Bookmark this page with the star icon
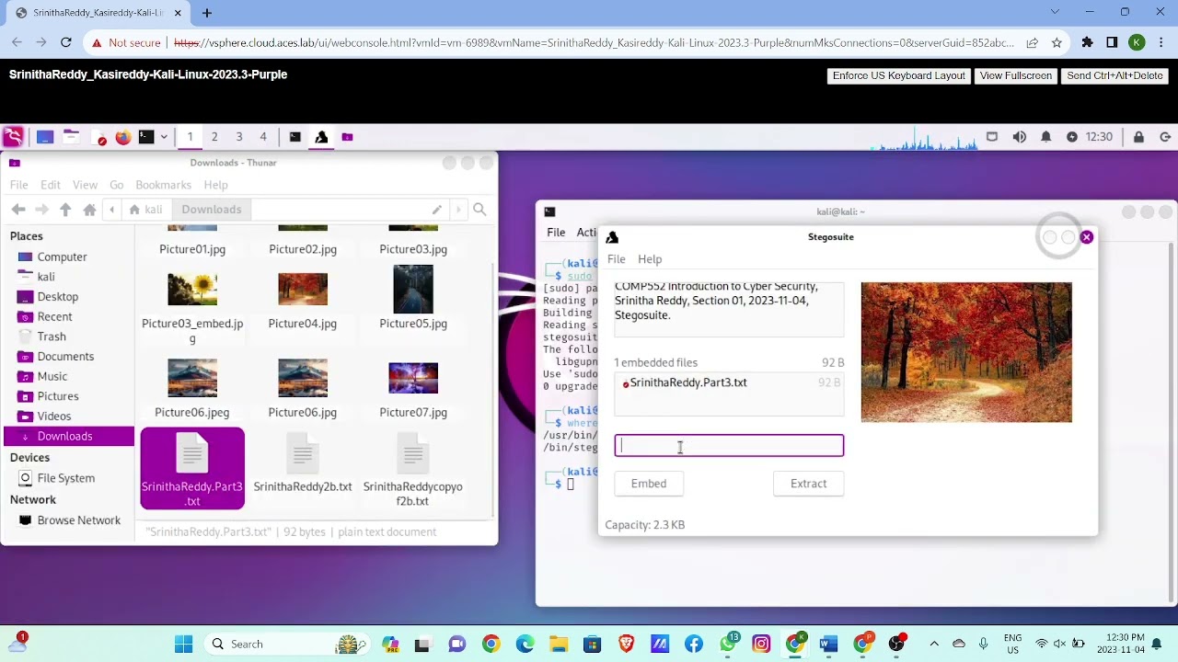Viewport: 1178px width, 662px height. click(1057, 42)
